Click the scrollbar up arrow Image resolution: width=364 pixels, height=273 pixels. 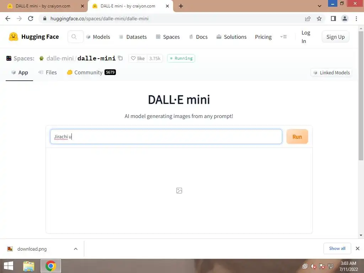361,28
